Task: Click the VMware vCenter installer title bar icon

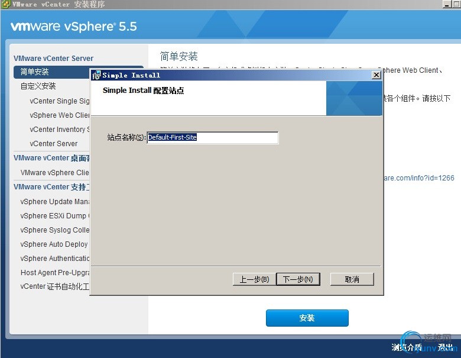Action: [x=6, y=4]
